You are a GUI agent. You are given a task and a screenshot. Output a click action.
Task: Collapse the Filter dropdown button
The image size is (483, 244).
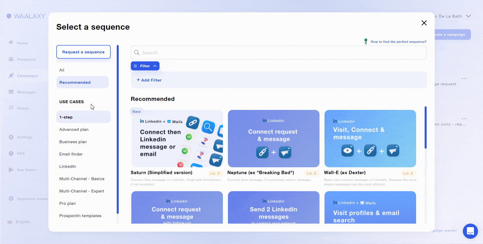pyautogui.click(x=145, y=66)
